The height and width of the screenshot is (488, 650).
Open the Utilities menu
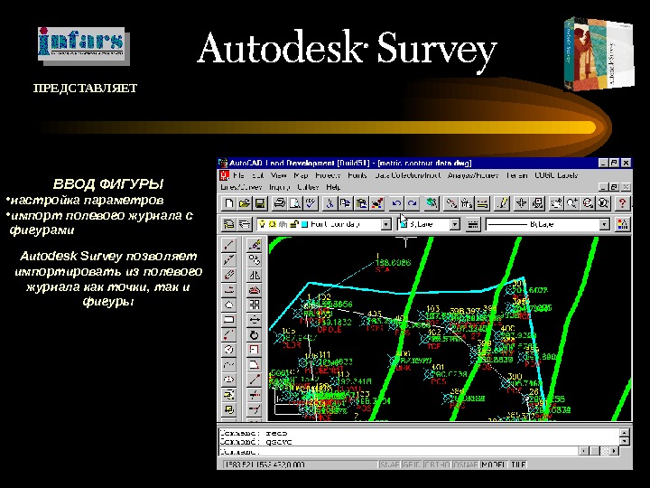(309, 187)
